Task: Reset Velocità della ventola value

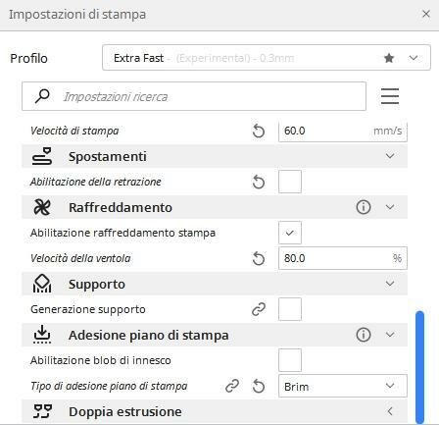Action: 259,258
